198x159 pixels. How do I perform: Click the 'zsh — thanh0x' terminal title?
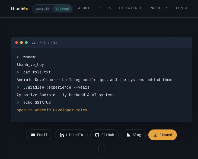click(x=44, y=43)
